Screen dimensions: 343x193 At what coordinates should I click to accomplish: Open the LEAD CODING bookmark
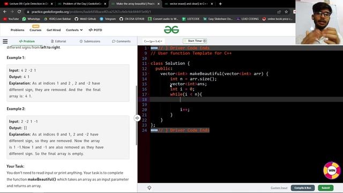tap(248, 19)
